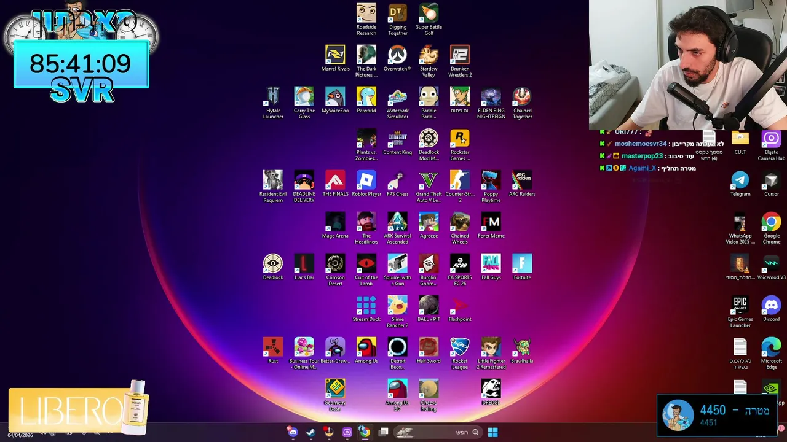Launch THE FINALS shortcut
This screenshot has height=442, width=787.
point(335,184)
